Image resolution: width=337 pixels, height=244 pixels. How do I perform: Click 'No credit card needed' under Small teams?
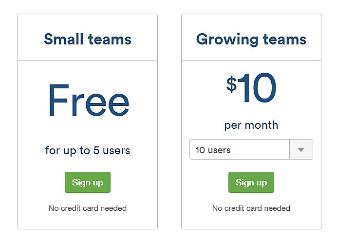click(88, 208)
